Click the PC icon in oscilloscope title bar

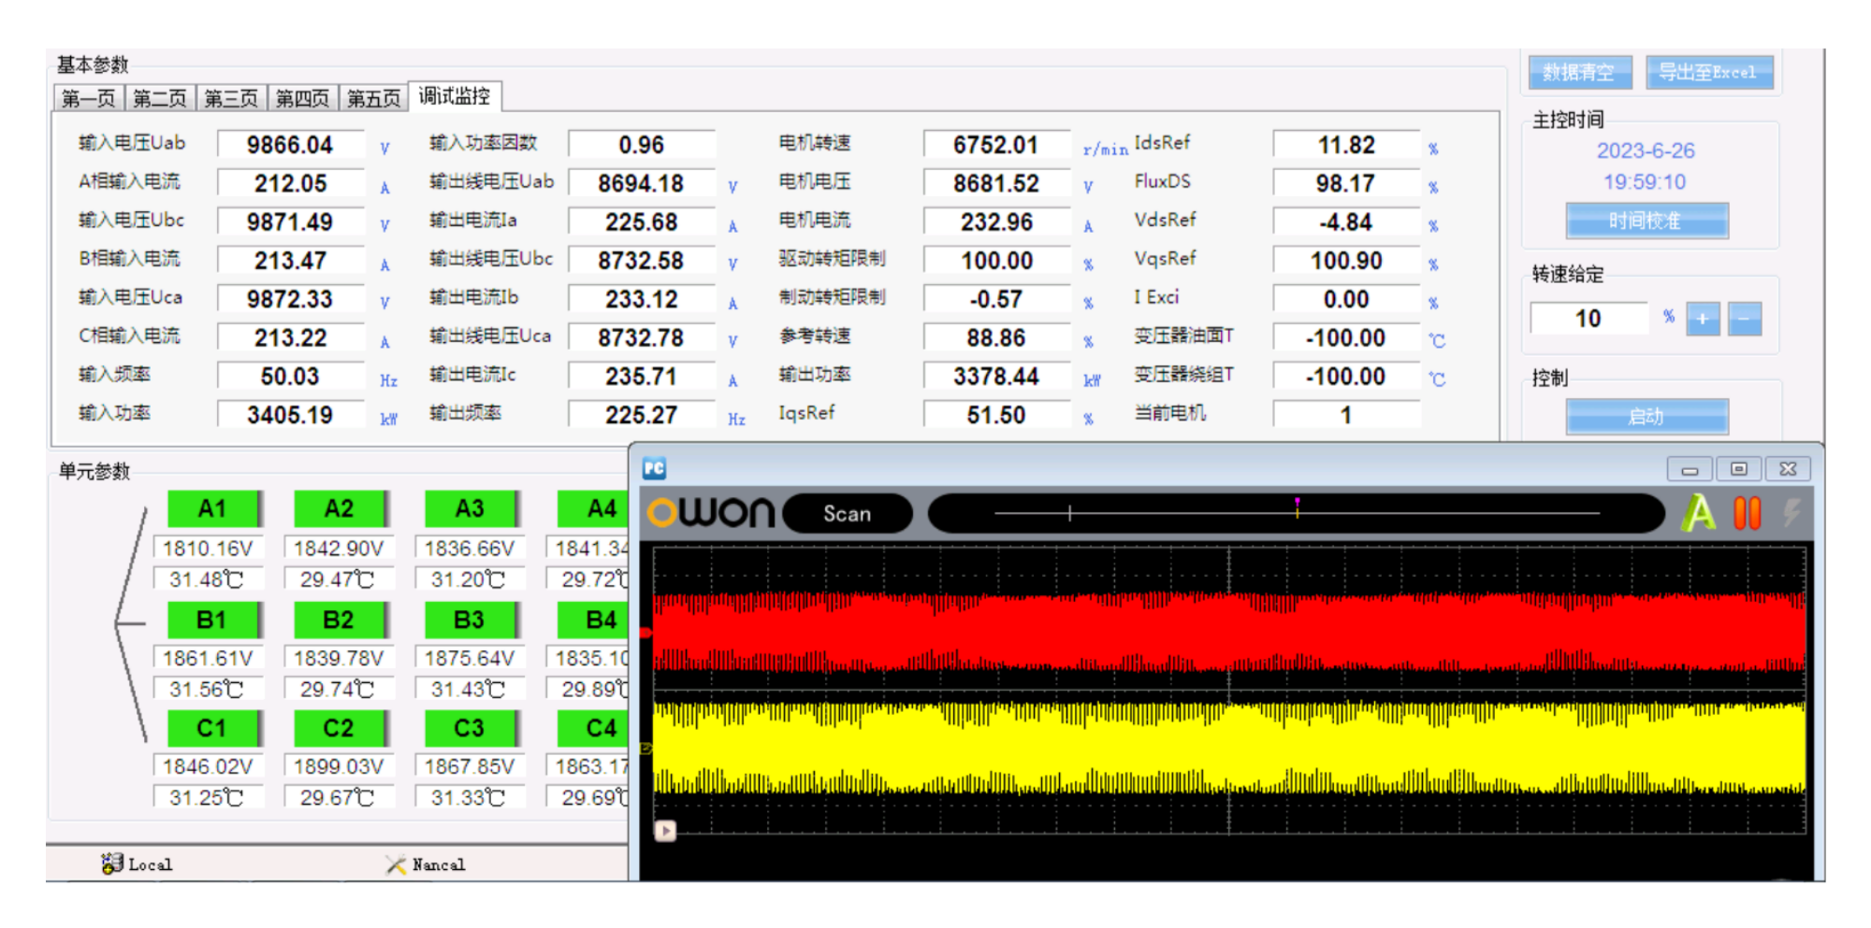pos(654,468)
